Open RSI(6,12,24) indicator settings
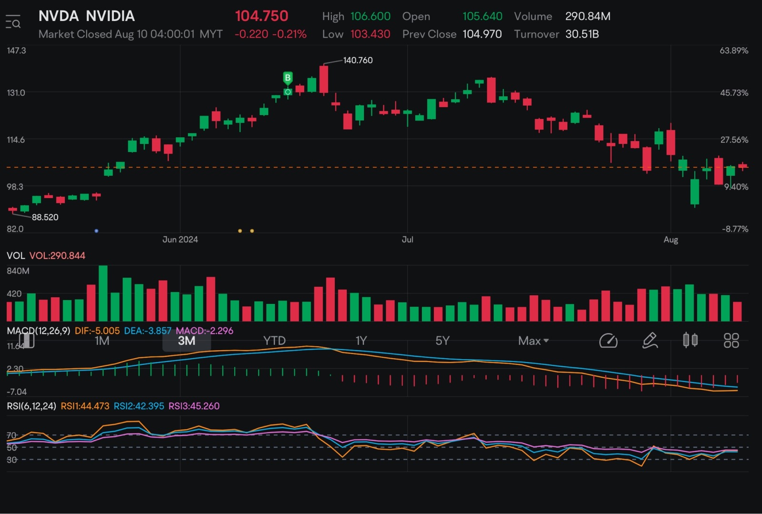 (x=31, y=406)
